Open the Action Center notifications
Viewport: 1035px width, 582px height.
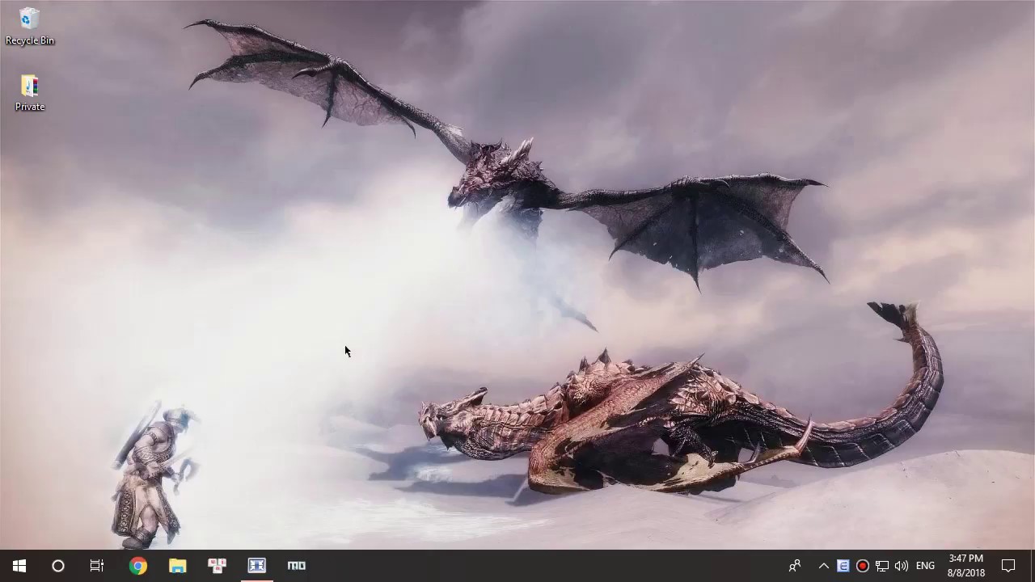pyautogui.click(x=1008, y=566)
